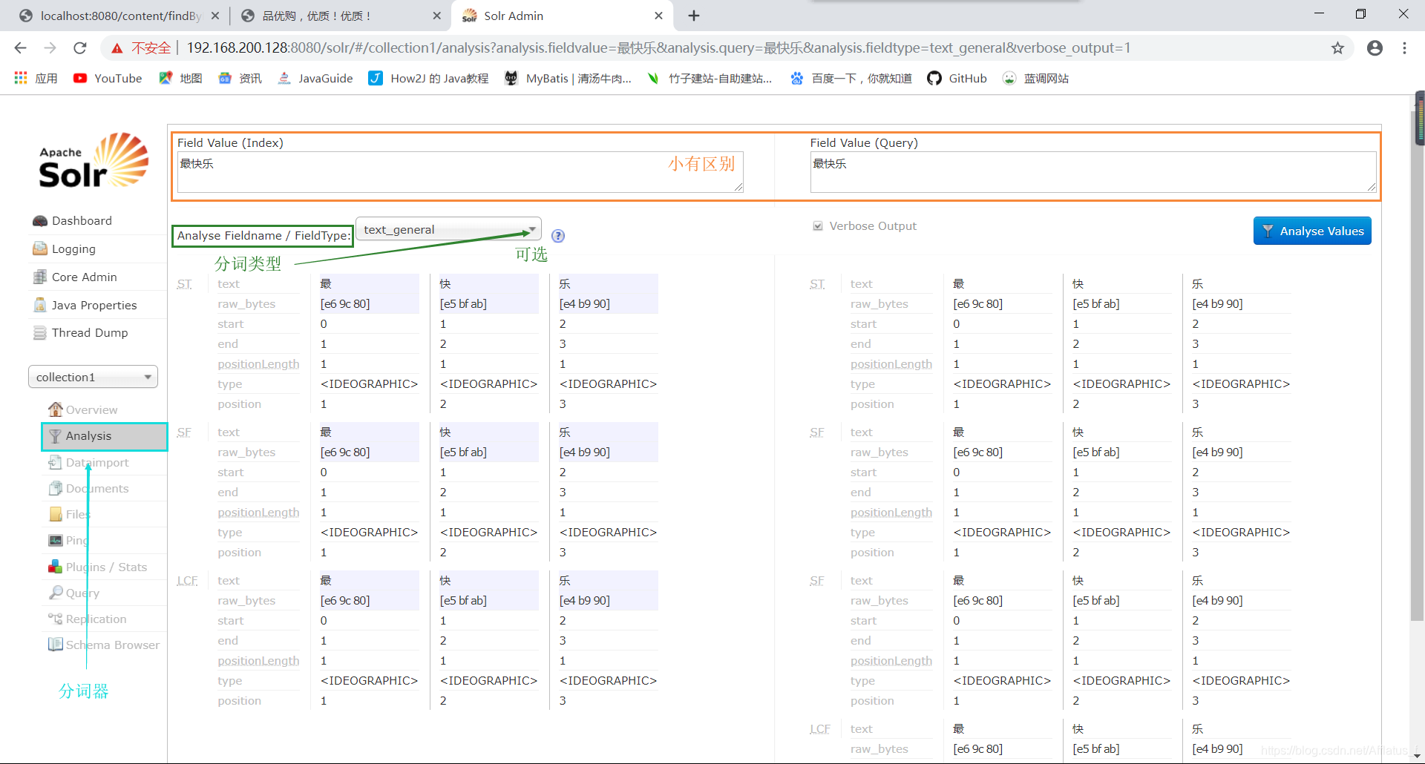Focus the Field Value (Query) text area
This screenshot has height=764, width=1425.
pyautogui.click(x=1092, y=172)
